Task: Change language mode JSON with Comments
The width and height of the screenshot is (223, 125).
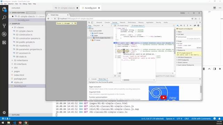Action: (201, 119)
